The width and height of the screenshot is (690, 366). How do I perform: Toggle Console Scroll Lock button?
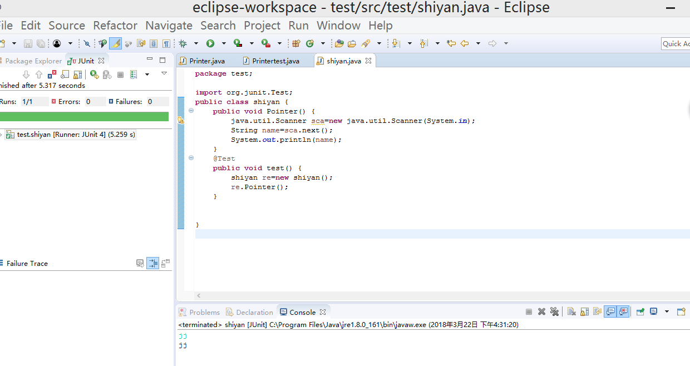tap(584, 312)
